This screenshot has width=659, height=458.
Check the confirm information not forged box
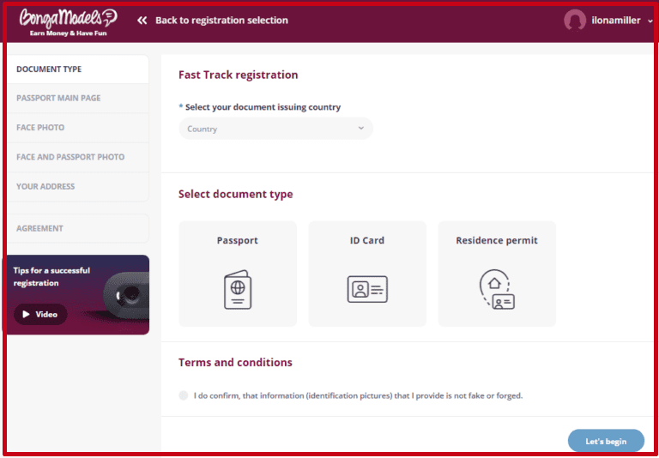tap(184, 395)
